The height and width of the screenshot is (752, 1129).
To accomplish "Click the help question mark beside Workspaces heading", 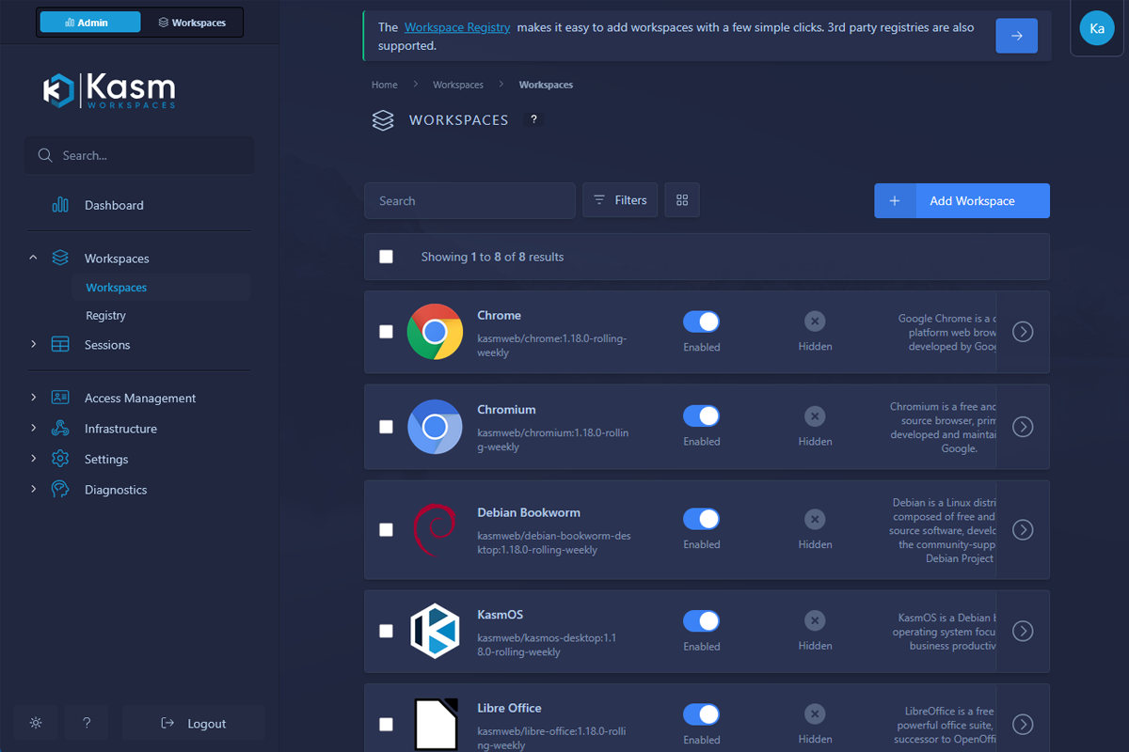I will pos(533,119).
